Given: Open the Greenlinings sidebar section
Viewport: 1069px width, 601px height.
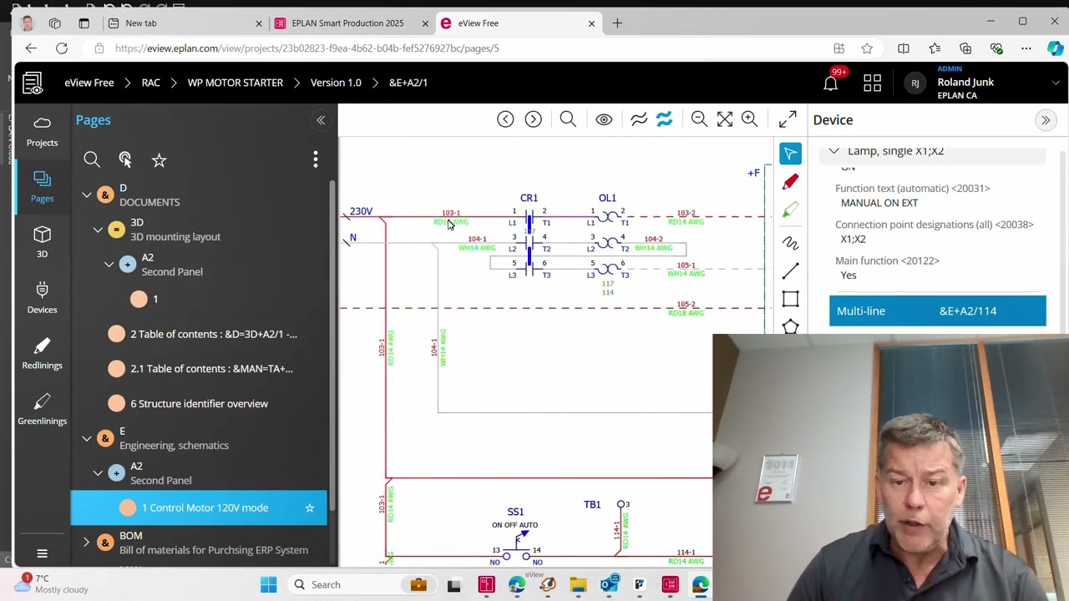Looking at the screenshot, I should pos(42,410).
